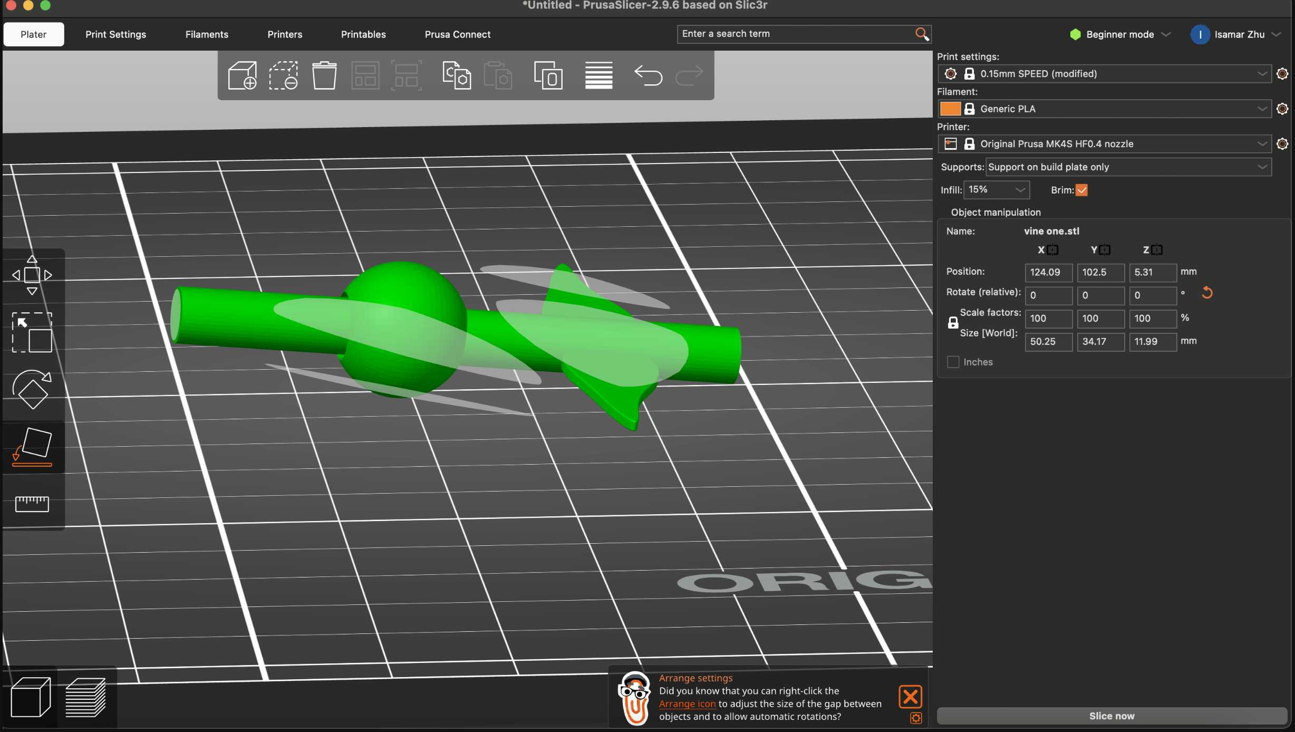This screenshot has height=732, width=1295.
Task: Go to the Prusa Connect tab
Action: (x=458, y=34)
